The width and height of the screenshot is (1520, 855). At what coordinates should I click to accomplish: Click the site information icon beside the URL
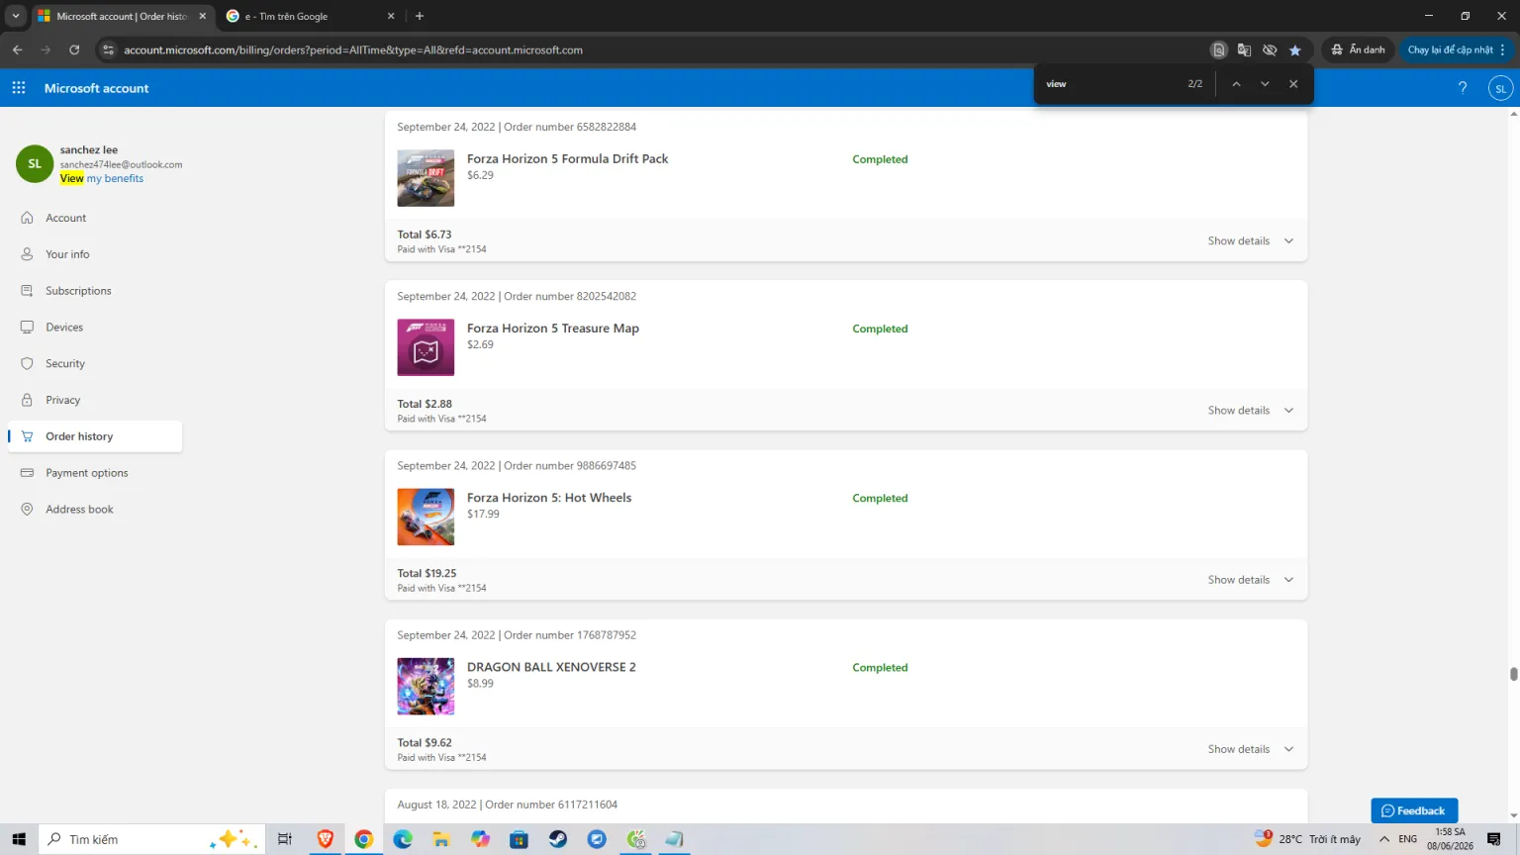pos(109,49)
